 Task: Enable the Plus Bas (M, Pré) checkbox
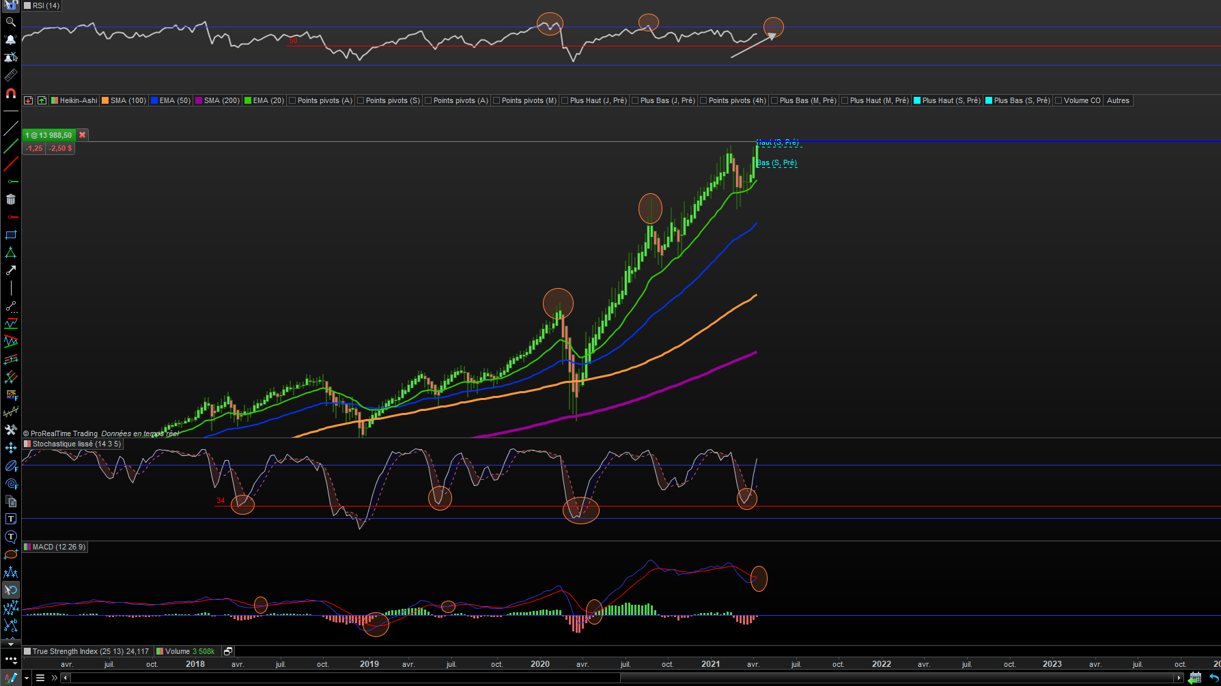774,100
